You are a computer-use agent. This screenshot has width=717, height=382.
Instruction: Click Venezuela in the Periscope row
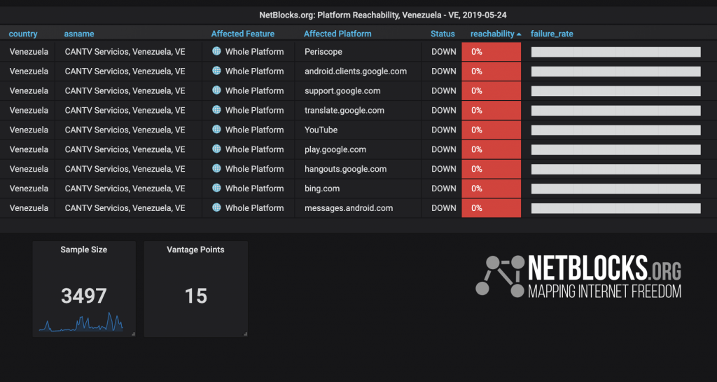[x=29, y=52]
